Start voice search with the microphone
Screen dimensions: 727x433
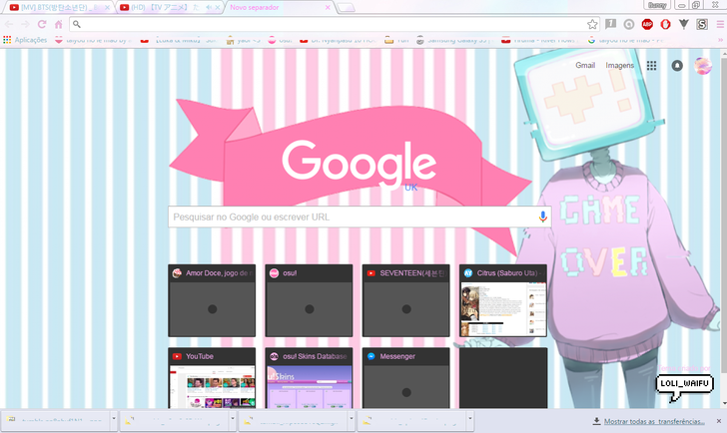coord(542,216)
